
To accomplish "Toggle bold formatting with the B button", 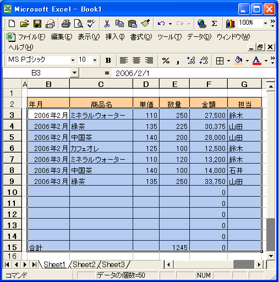I will 108,61.
